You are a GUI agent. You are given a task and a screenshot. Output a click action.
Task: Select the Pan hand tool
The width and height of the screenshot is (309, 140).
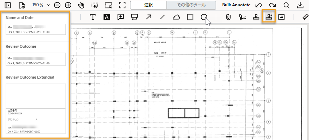81,5
